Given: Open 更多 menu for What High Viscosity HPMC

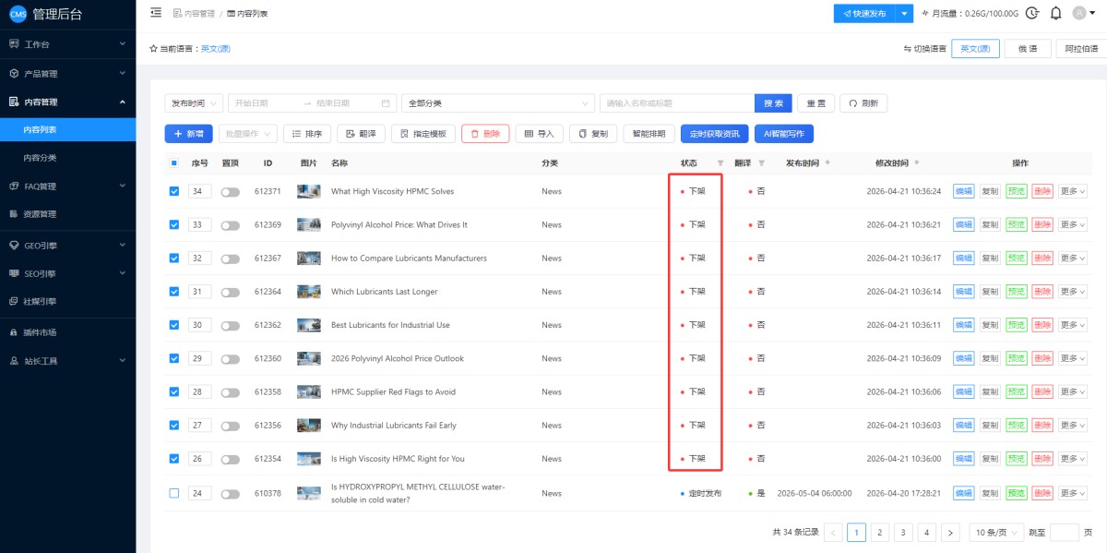Looking at the screenshot, I should [x=1072, y=191].
